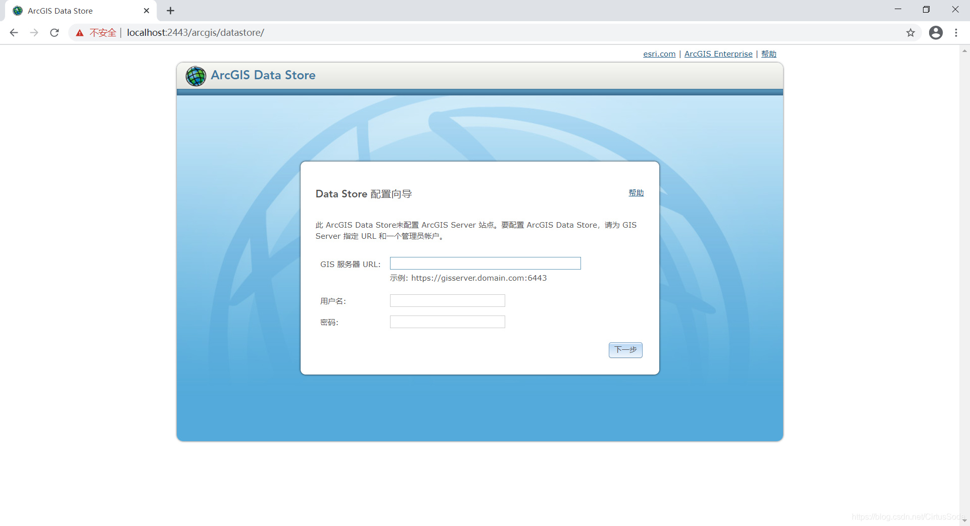Open the Chrome three-dot menu
This screenshot has height=526, width=970.
coord(956,33)
